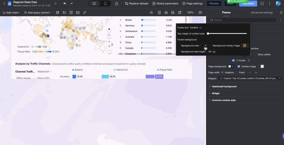Image resolution: width=284 pixels, height=145 pixels.
Task: Star the Regional Sales Data dashboard
Action: 56,3
